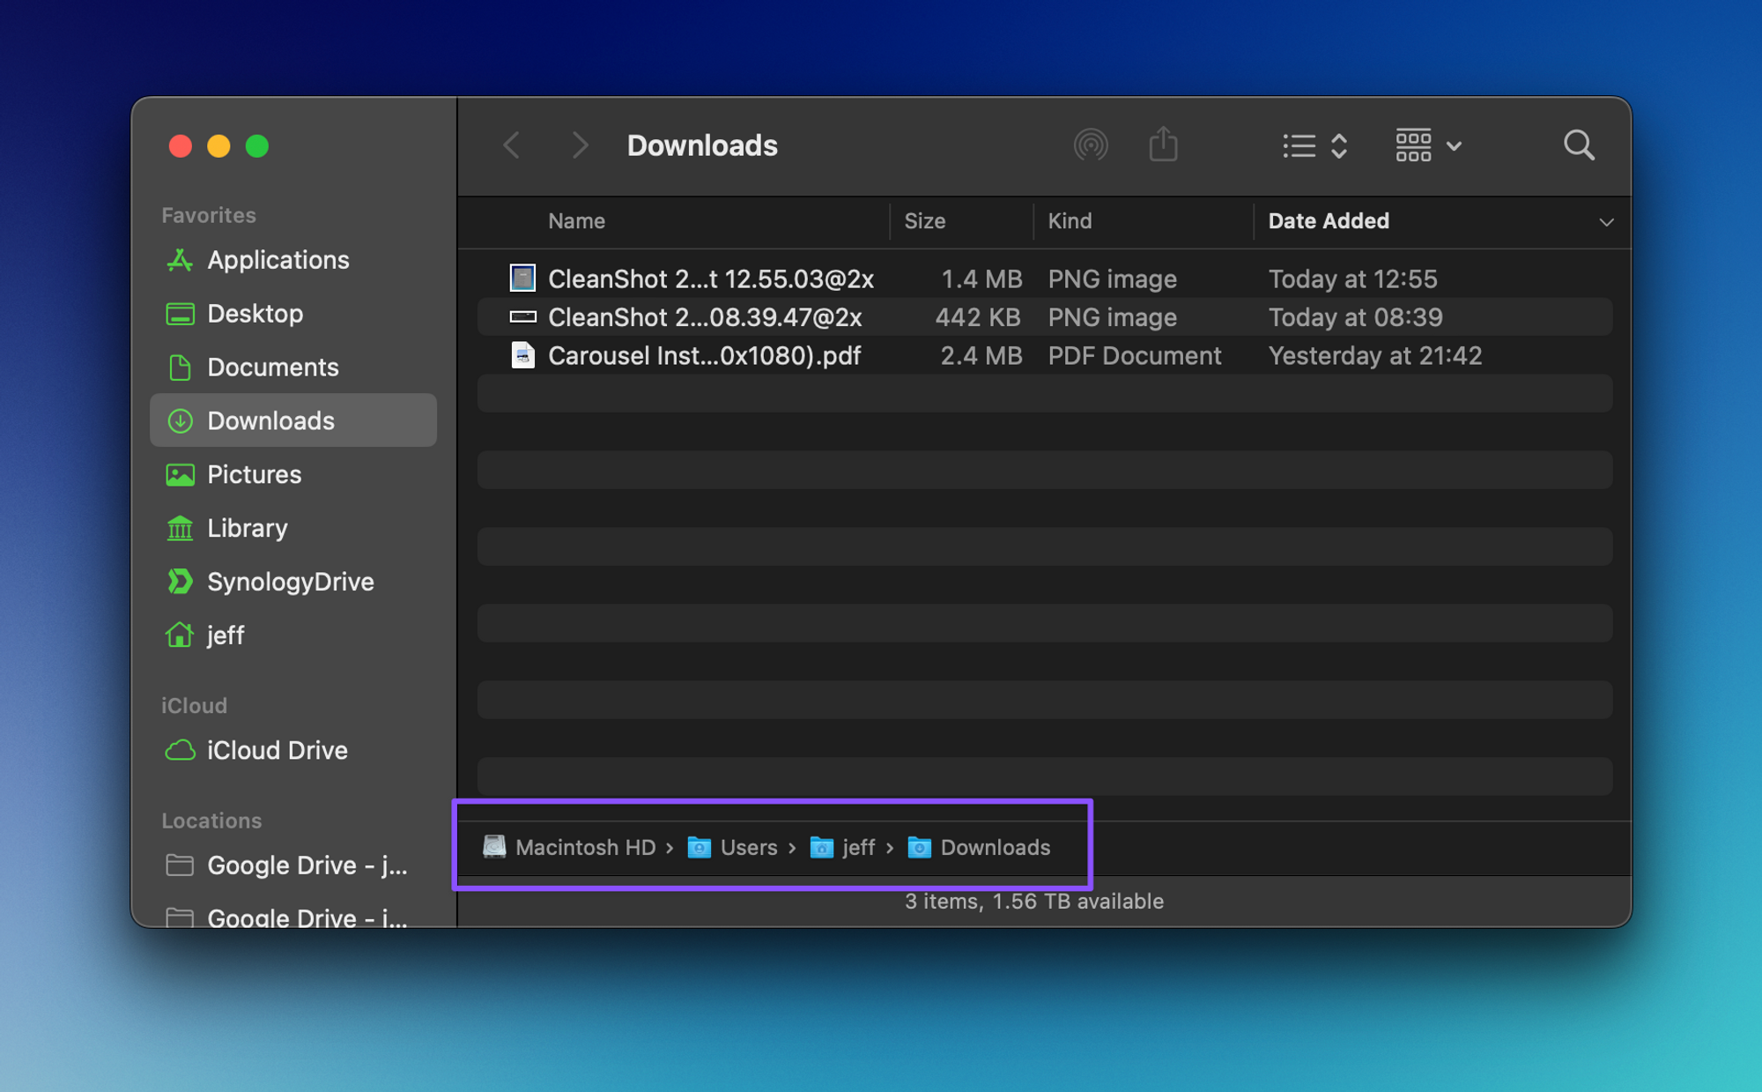Click the Share icon in toolbar
This screenshot has width=1762, height=1092.
[1163, 145]
